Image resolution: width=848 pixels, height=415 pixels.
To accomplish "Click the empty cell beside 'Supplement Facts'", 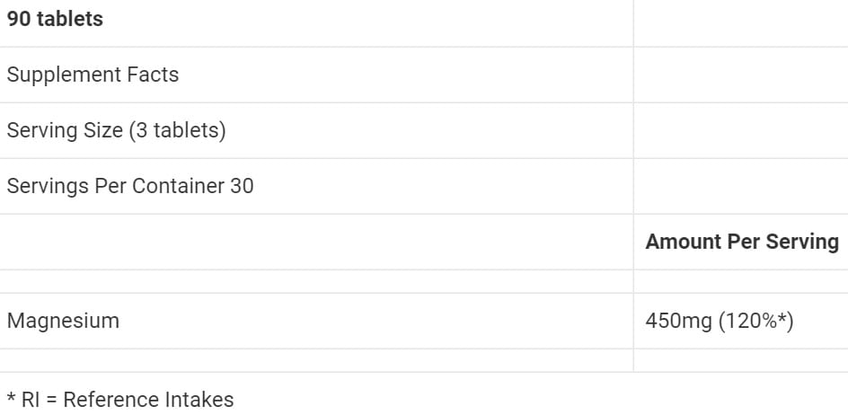I will pos(740,75).
